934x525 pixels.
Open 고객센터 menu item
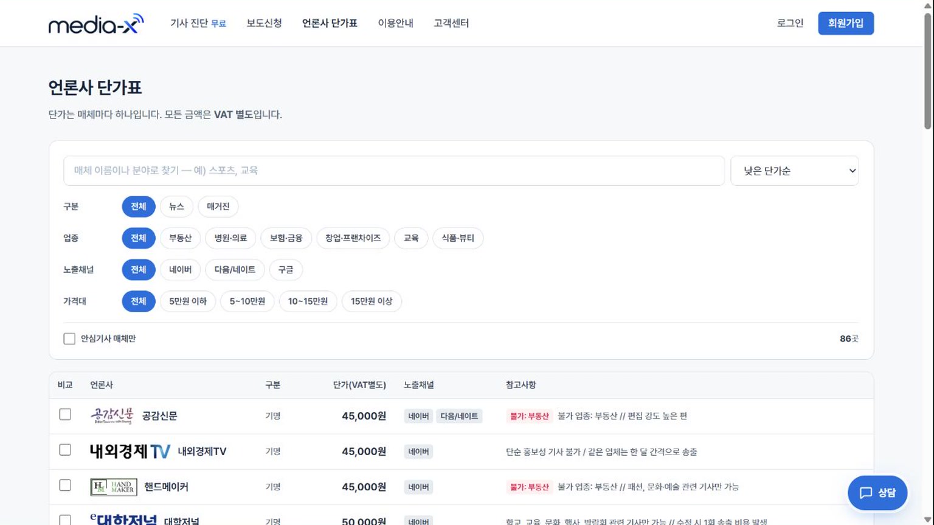451,23
